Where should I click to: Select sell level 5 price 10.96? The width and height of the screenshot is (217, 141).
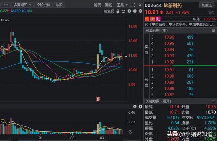coord(169,37)
